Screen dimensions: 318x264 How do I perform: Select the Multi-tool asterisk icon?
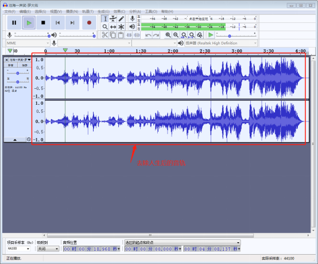click(121, 27)
